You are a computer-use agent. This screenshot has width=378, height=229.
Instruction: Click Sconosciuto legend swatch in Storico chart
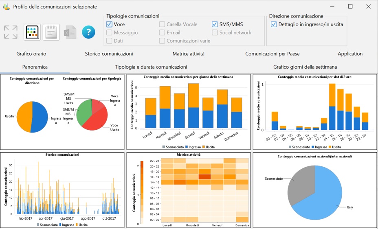coord(37,225)
